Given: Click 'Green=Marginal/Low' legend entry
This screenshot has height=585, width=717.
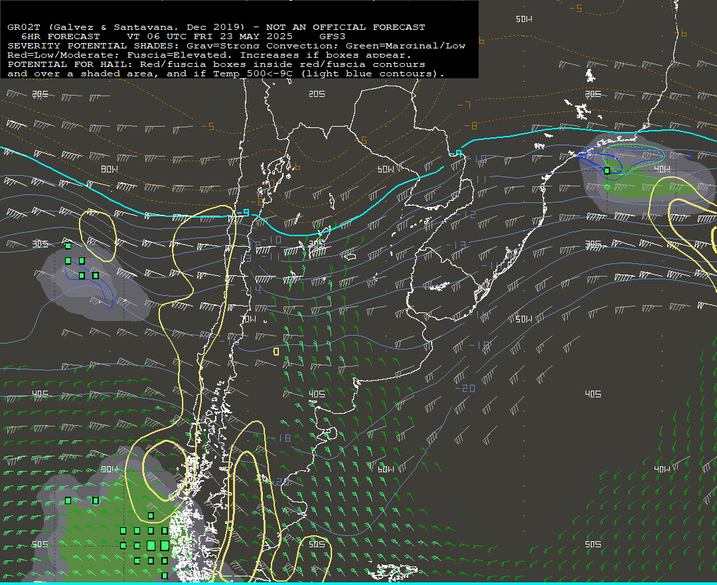Looking at the screenshot, I should (405, 46).
